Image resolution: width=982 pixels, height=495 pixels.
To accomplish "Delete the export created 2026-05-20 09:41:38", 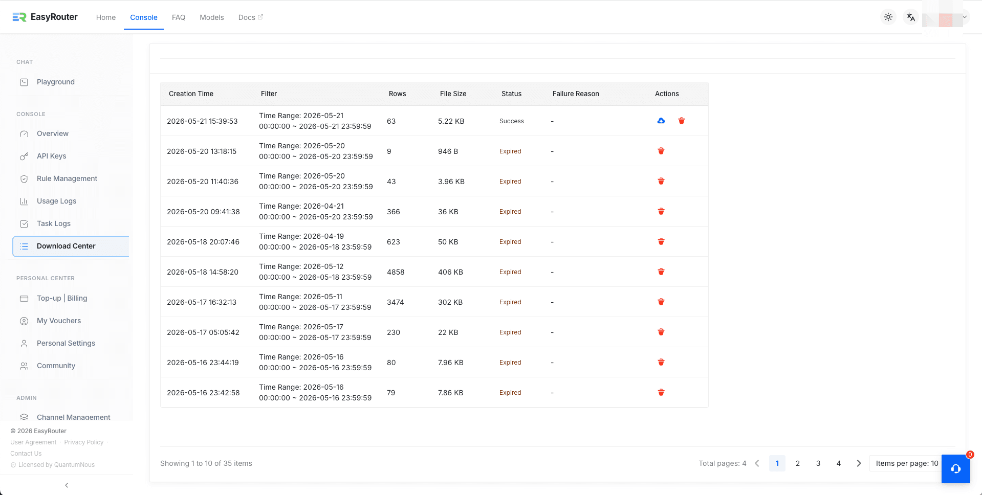I will 661,211.
